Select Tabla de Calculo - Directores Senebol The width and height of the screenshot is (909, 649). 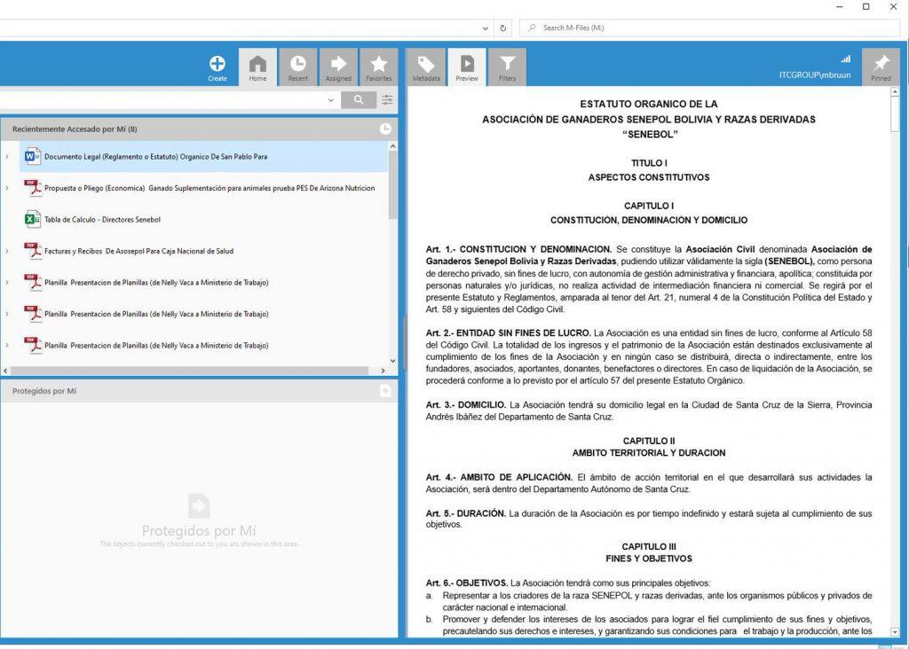coord(102,220)
